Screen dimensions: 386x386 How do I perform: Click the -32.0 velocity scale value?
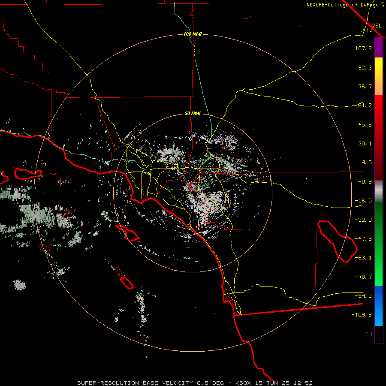pyautogui.click(x=363, y=220)
